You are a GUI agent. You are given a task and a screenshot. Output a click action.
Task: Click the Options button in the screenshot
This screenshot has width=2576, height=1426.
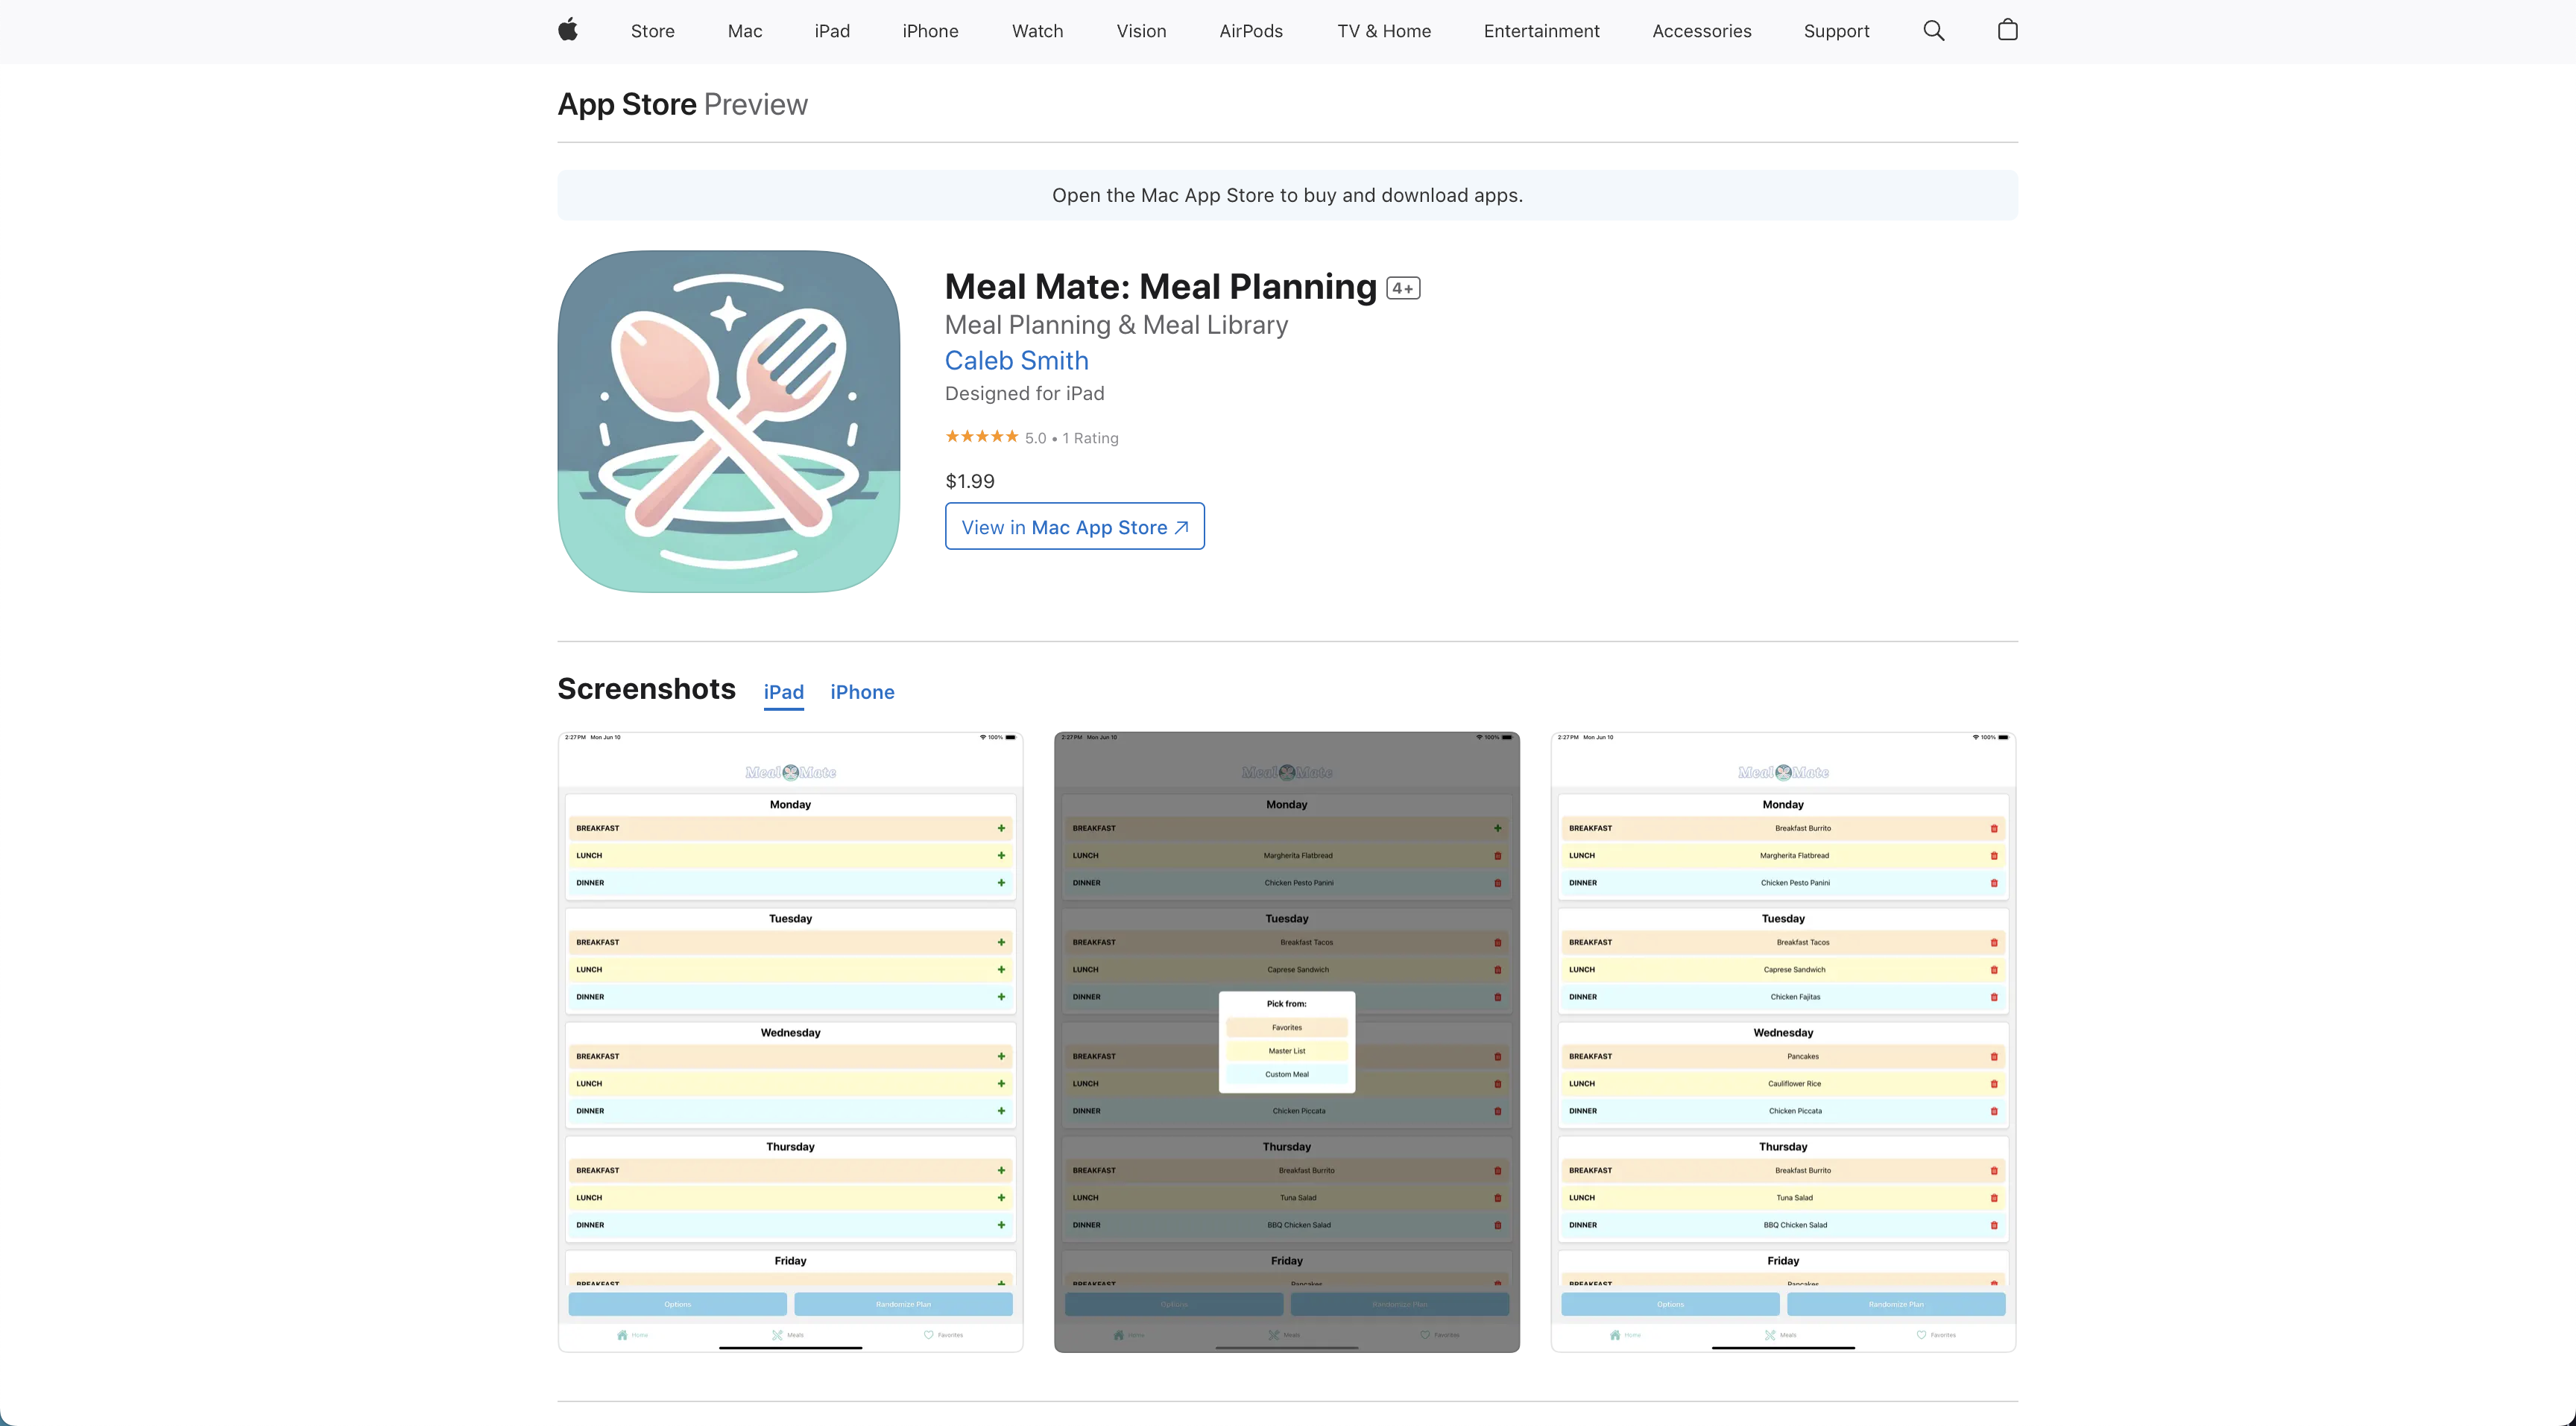coord(677,1304)
